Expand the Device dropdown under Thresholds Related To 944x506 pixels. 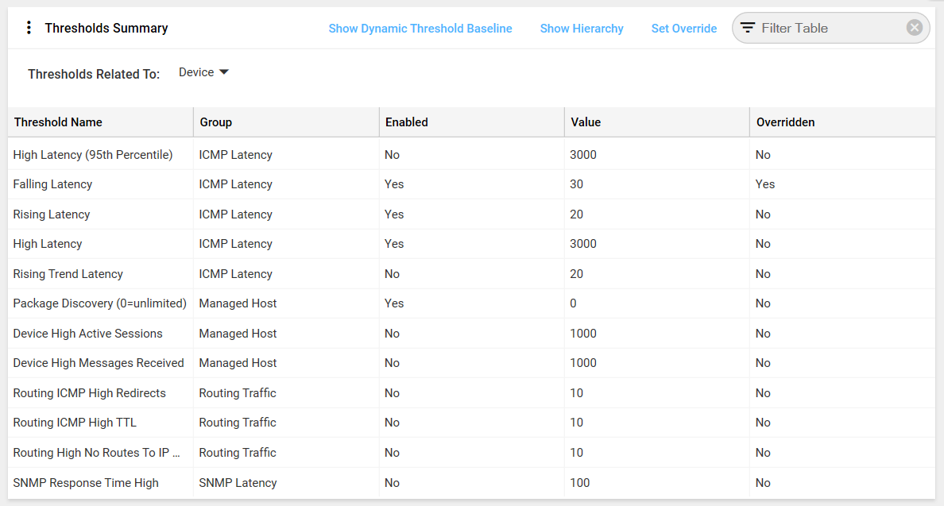(x=203, y=72)
